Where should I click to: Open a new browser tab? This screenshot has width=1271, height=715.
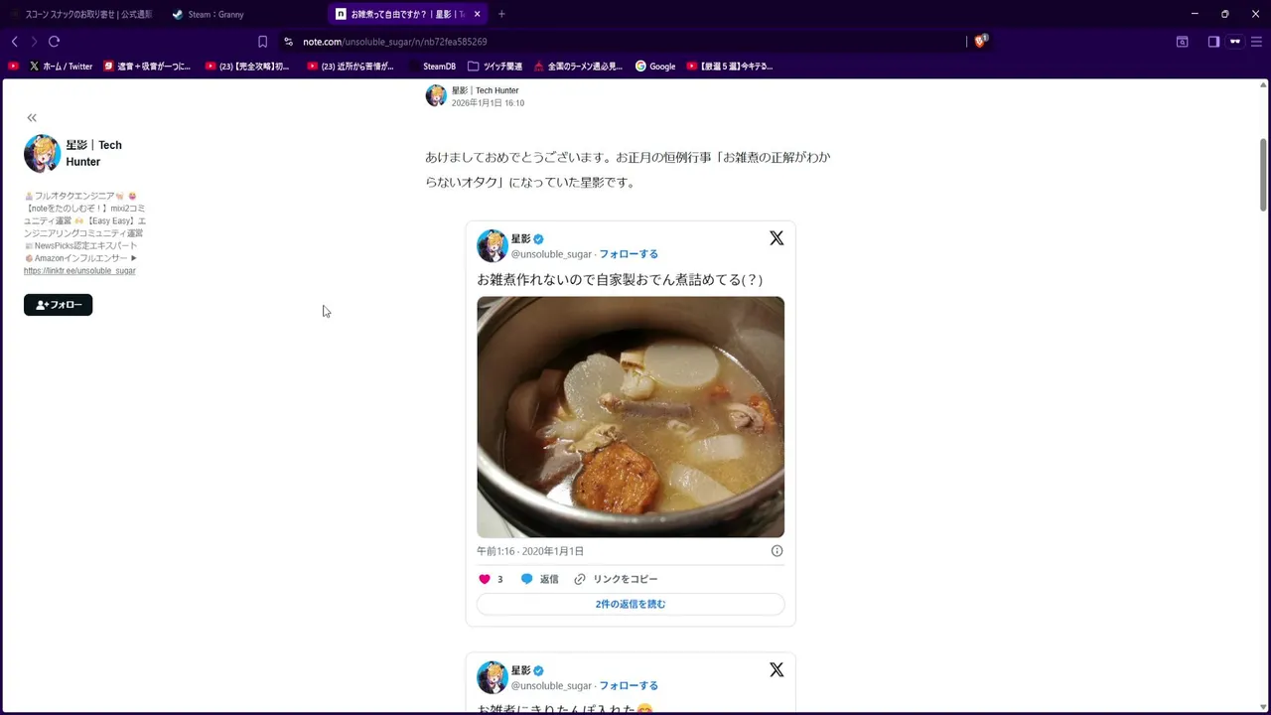coord(501,14)
